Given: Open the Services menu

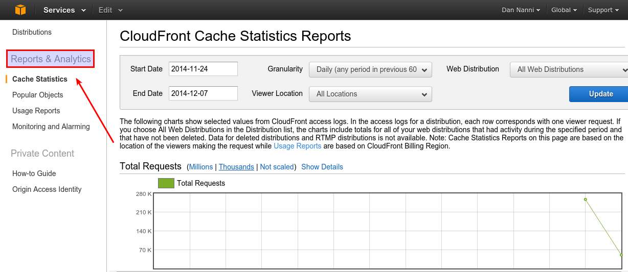Looking at the screenshot, I should point(65,10).
